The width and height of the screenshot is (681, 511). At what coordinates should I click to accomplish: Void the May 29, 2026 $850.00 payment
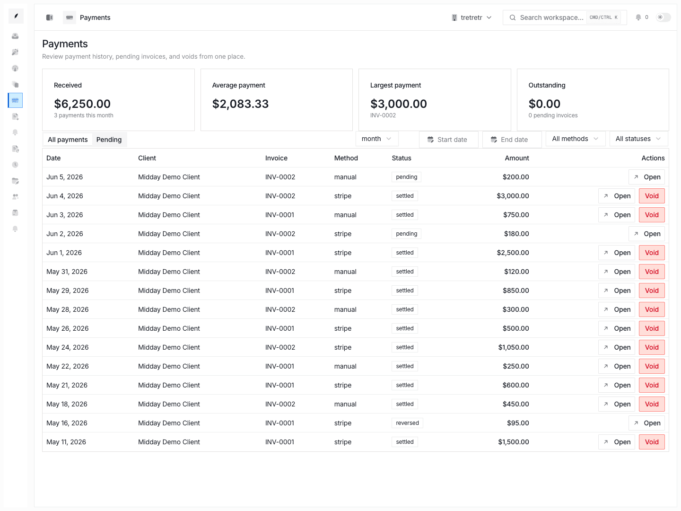652,291
